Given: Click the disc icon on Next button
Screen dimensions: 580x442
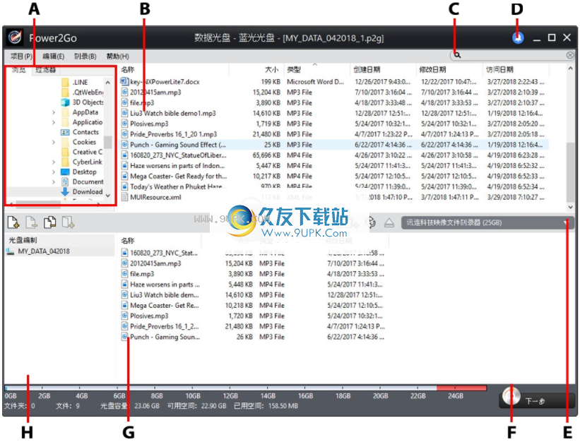Looking at the screenshot, I should [x=511, y=397].
